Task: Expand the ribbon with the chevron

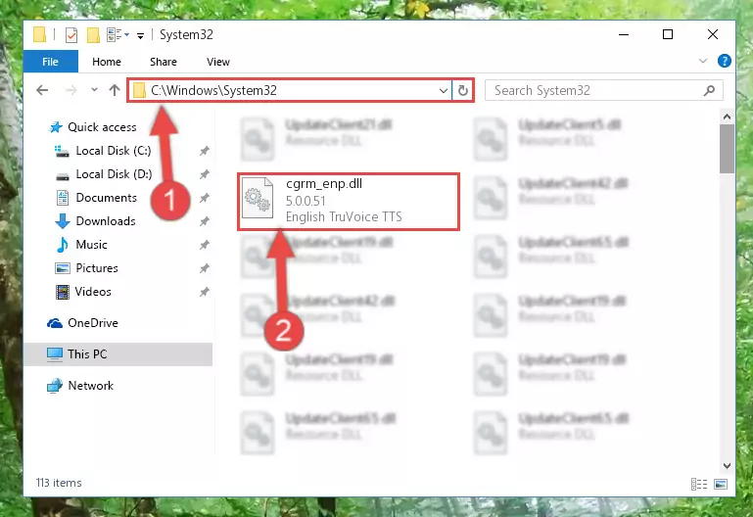Action: (703, 61)
